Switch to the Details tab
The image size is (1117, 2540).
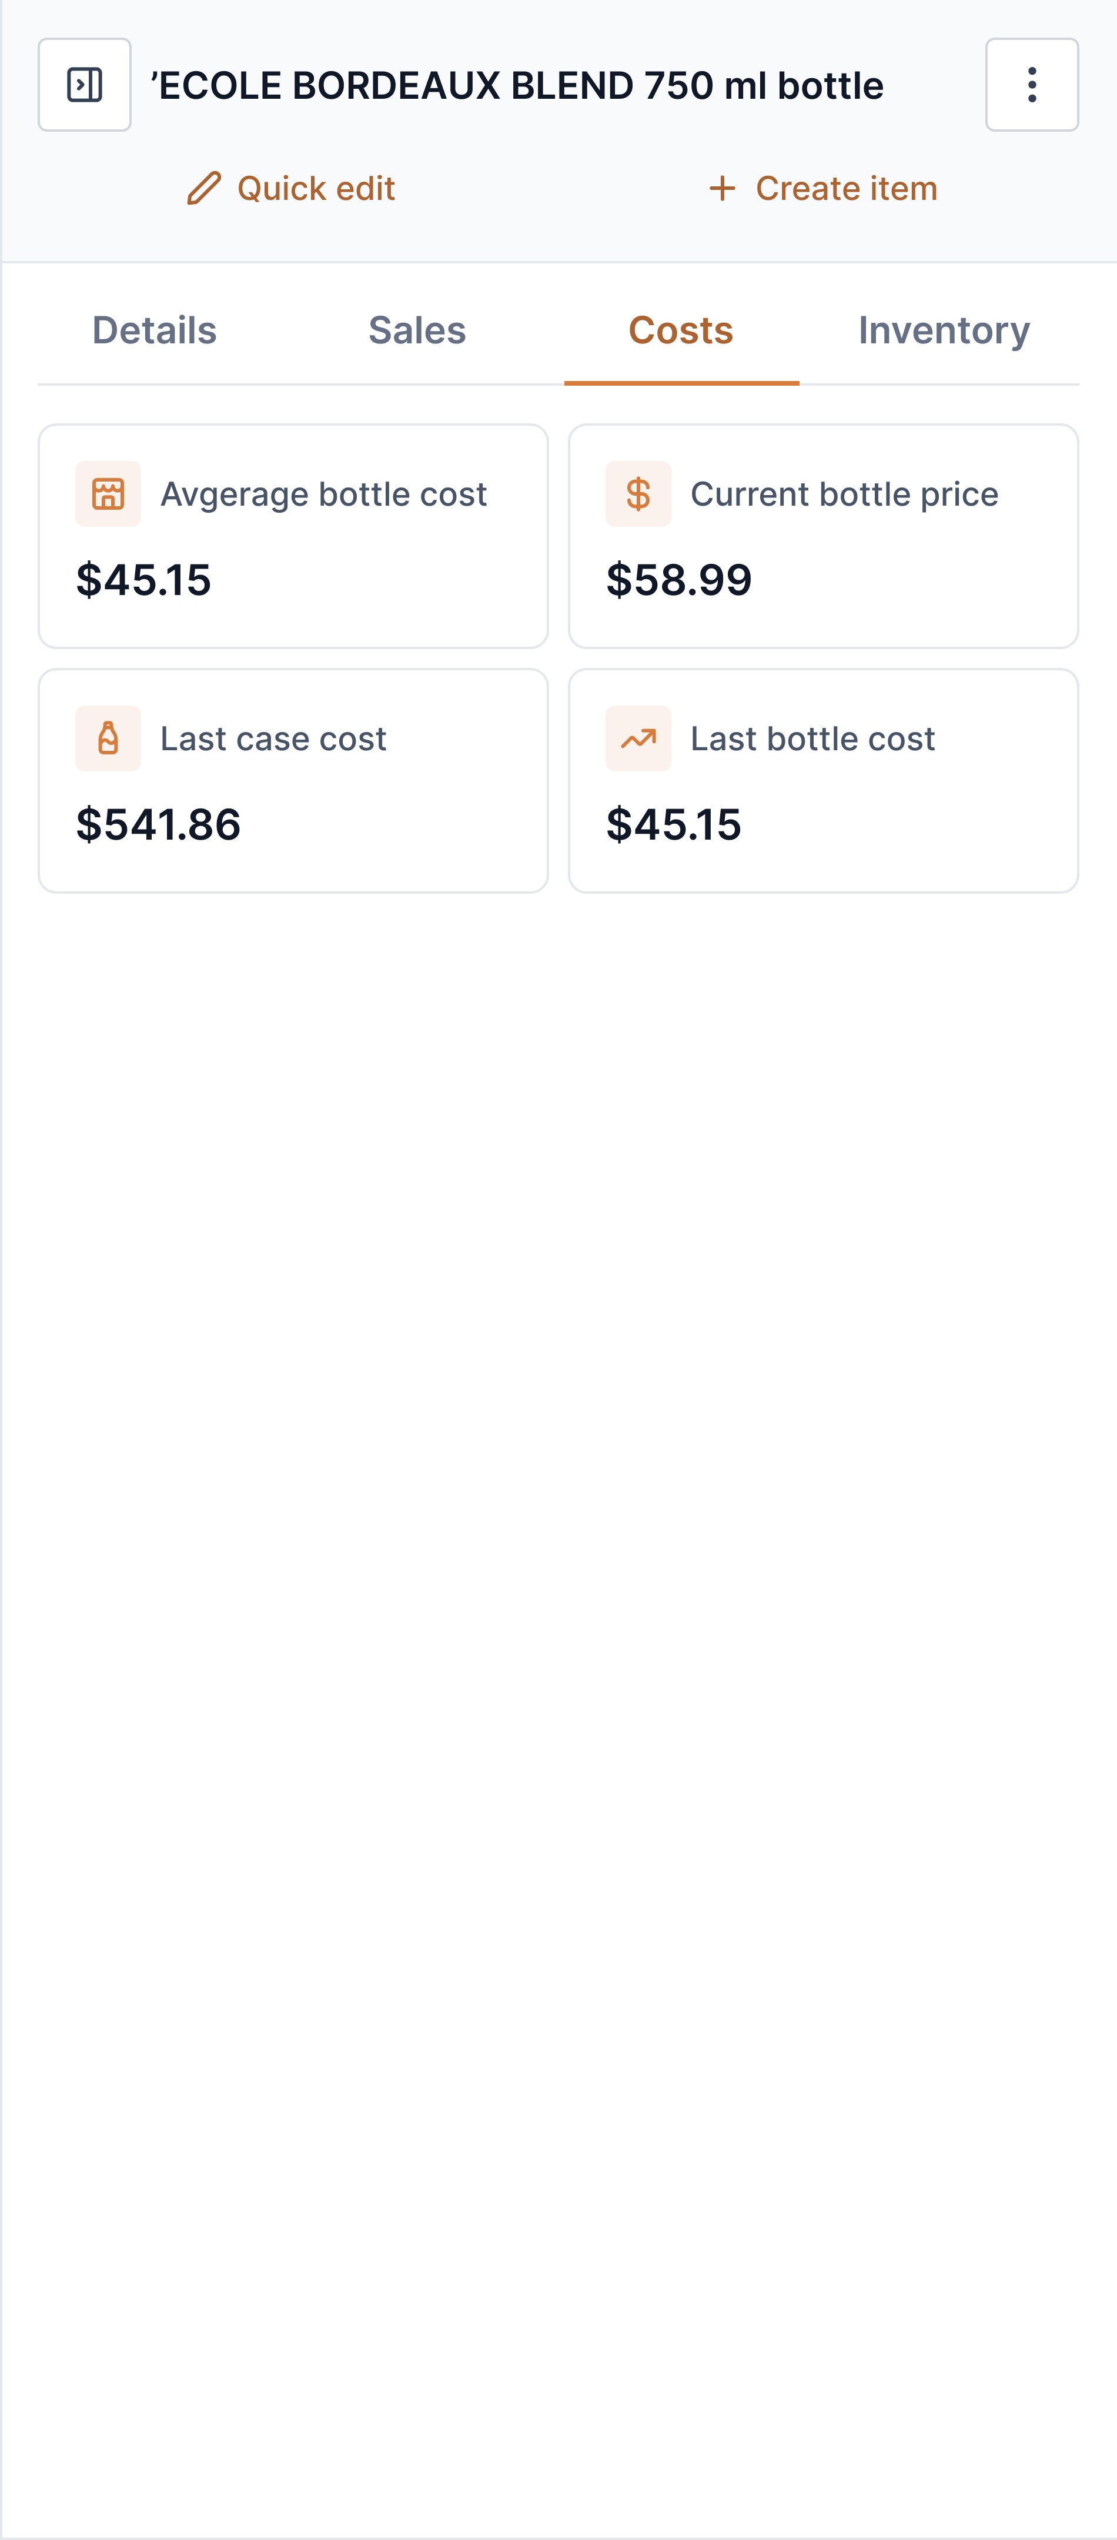(154, 330)
